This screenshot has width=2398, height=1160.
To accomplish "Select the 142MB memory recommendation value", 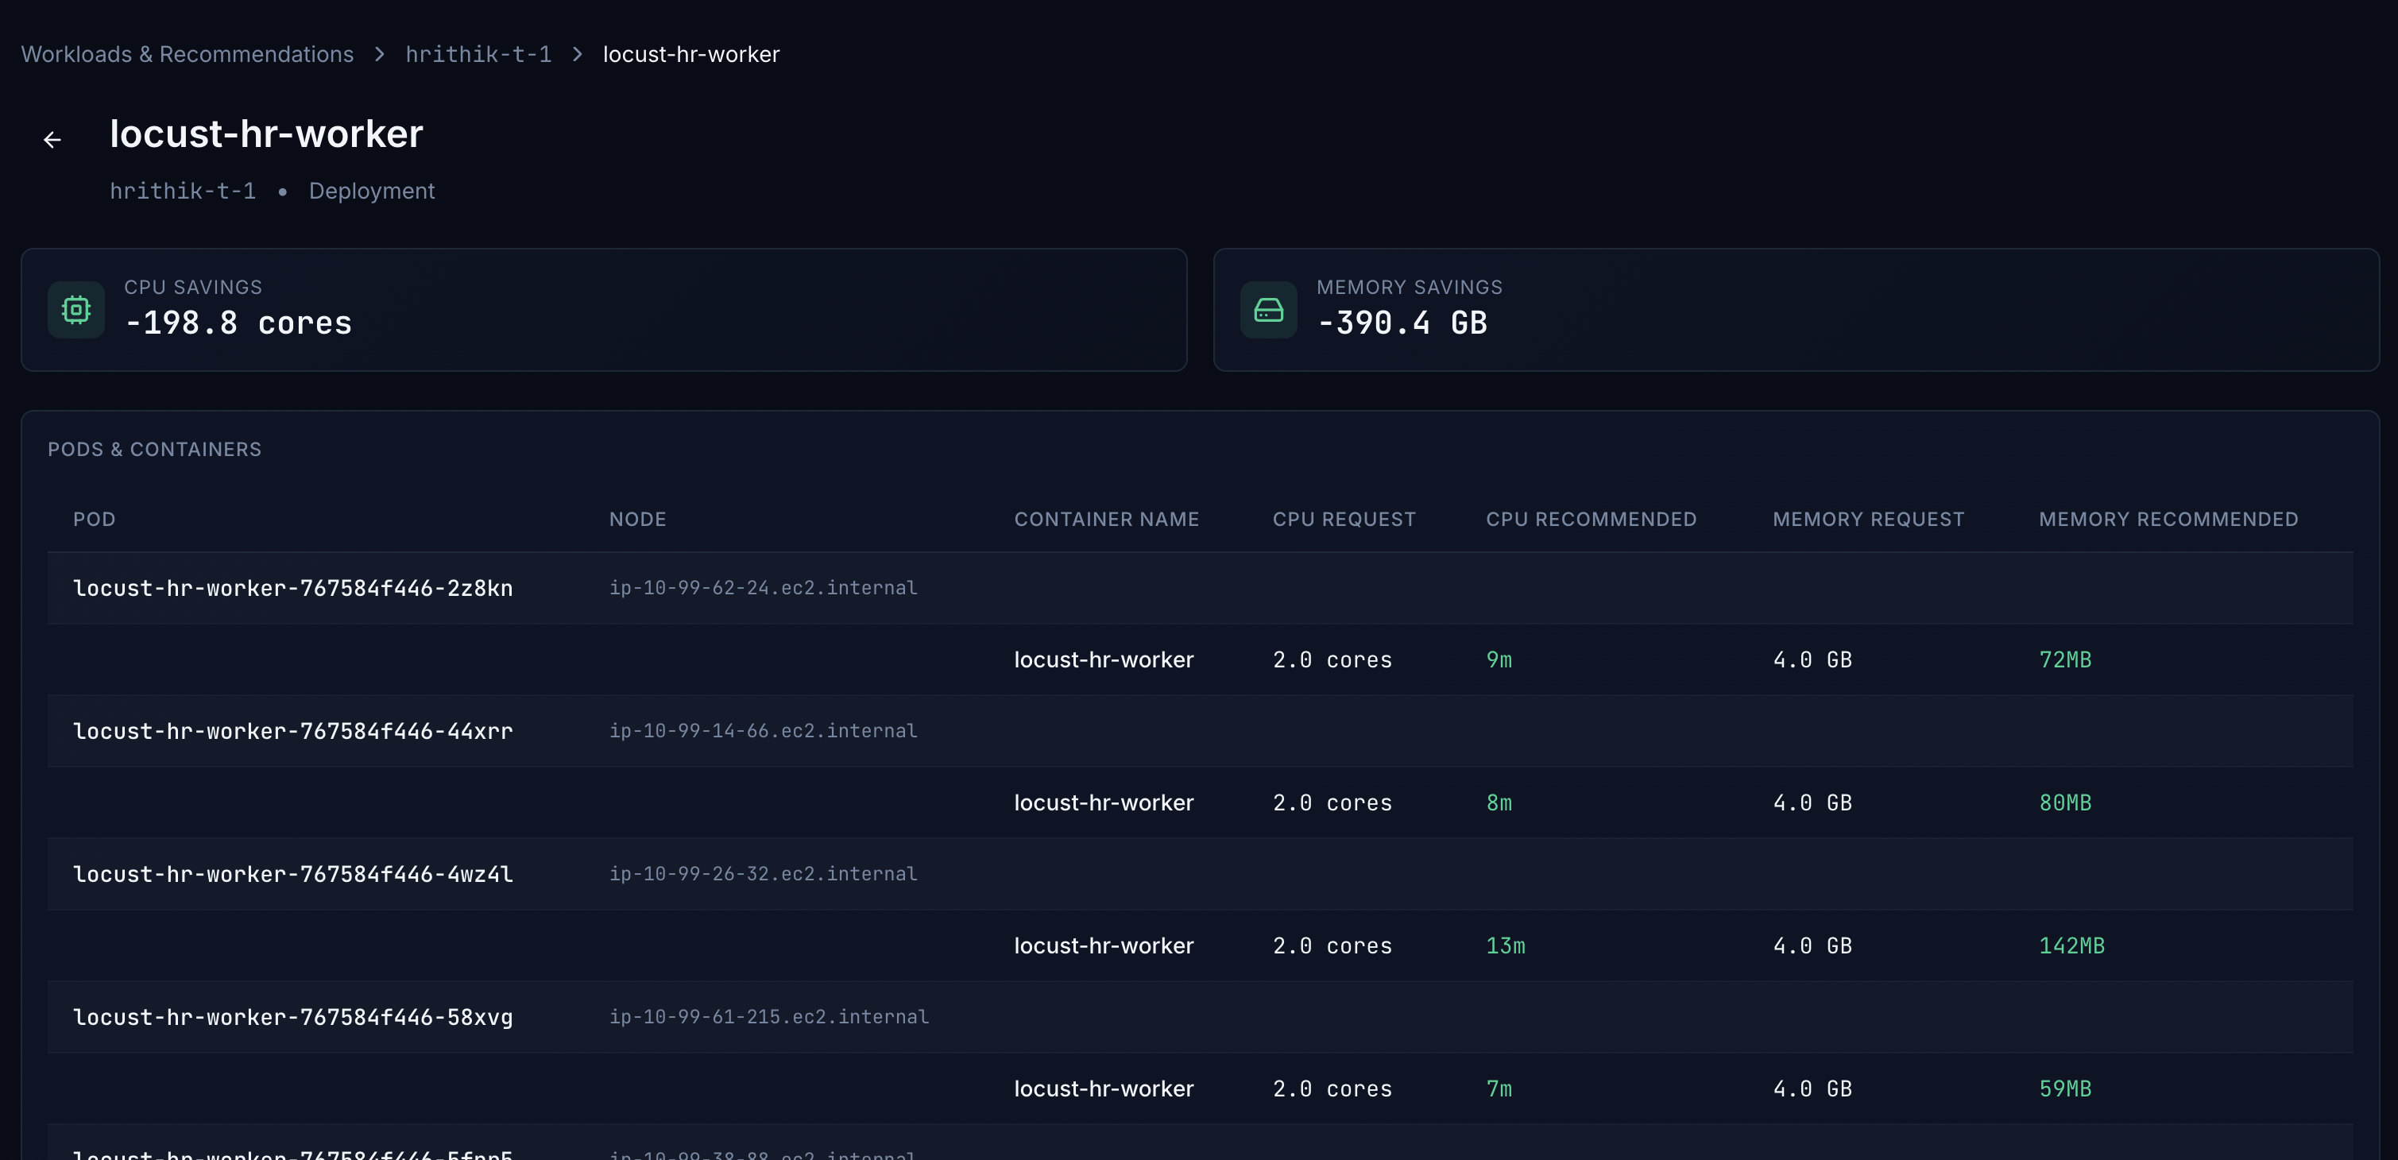I will [x=2071, y=945].
